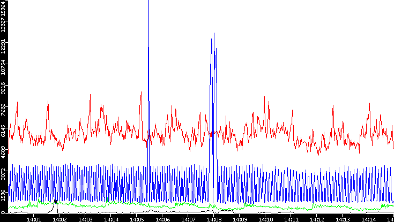Select the 4609 vertical axis value
The image size is (394, 222).
[3, 152]
